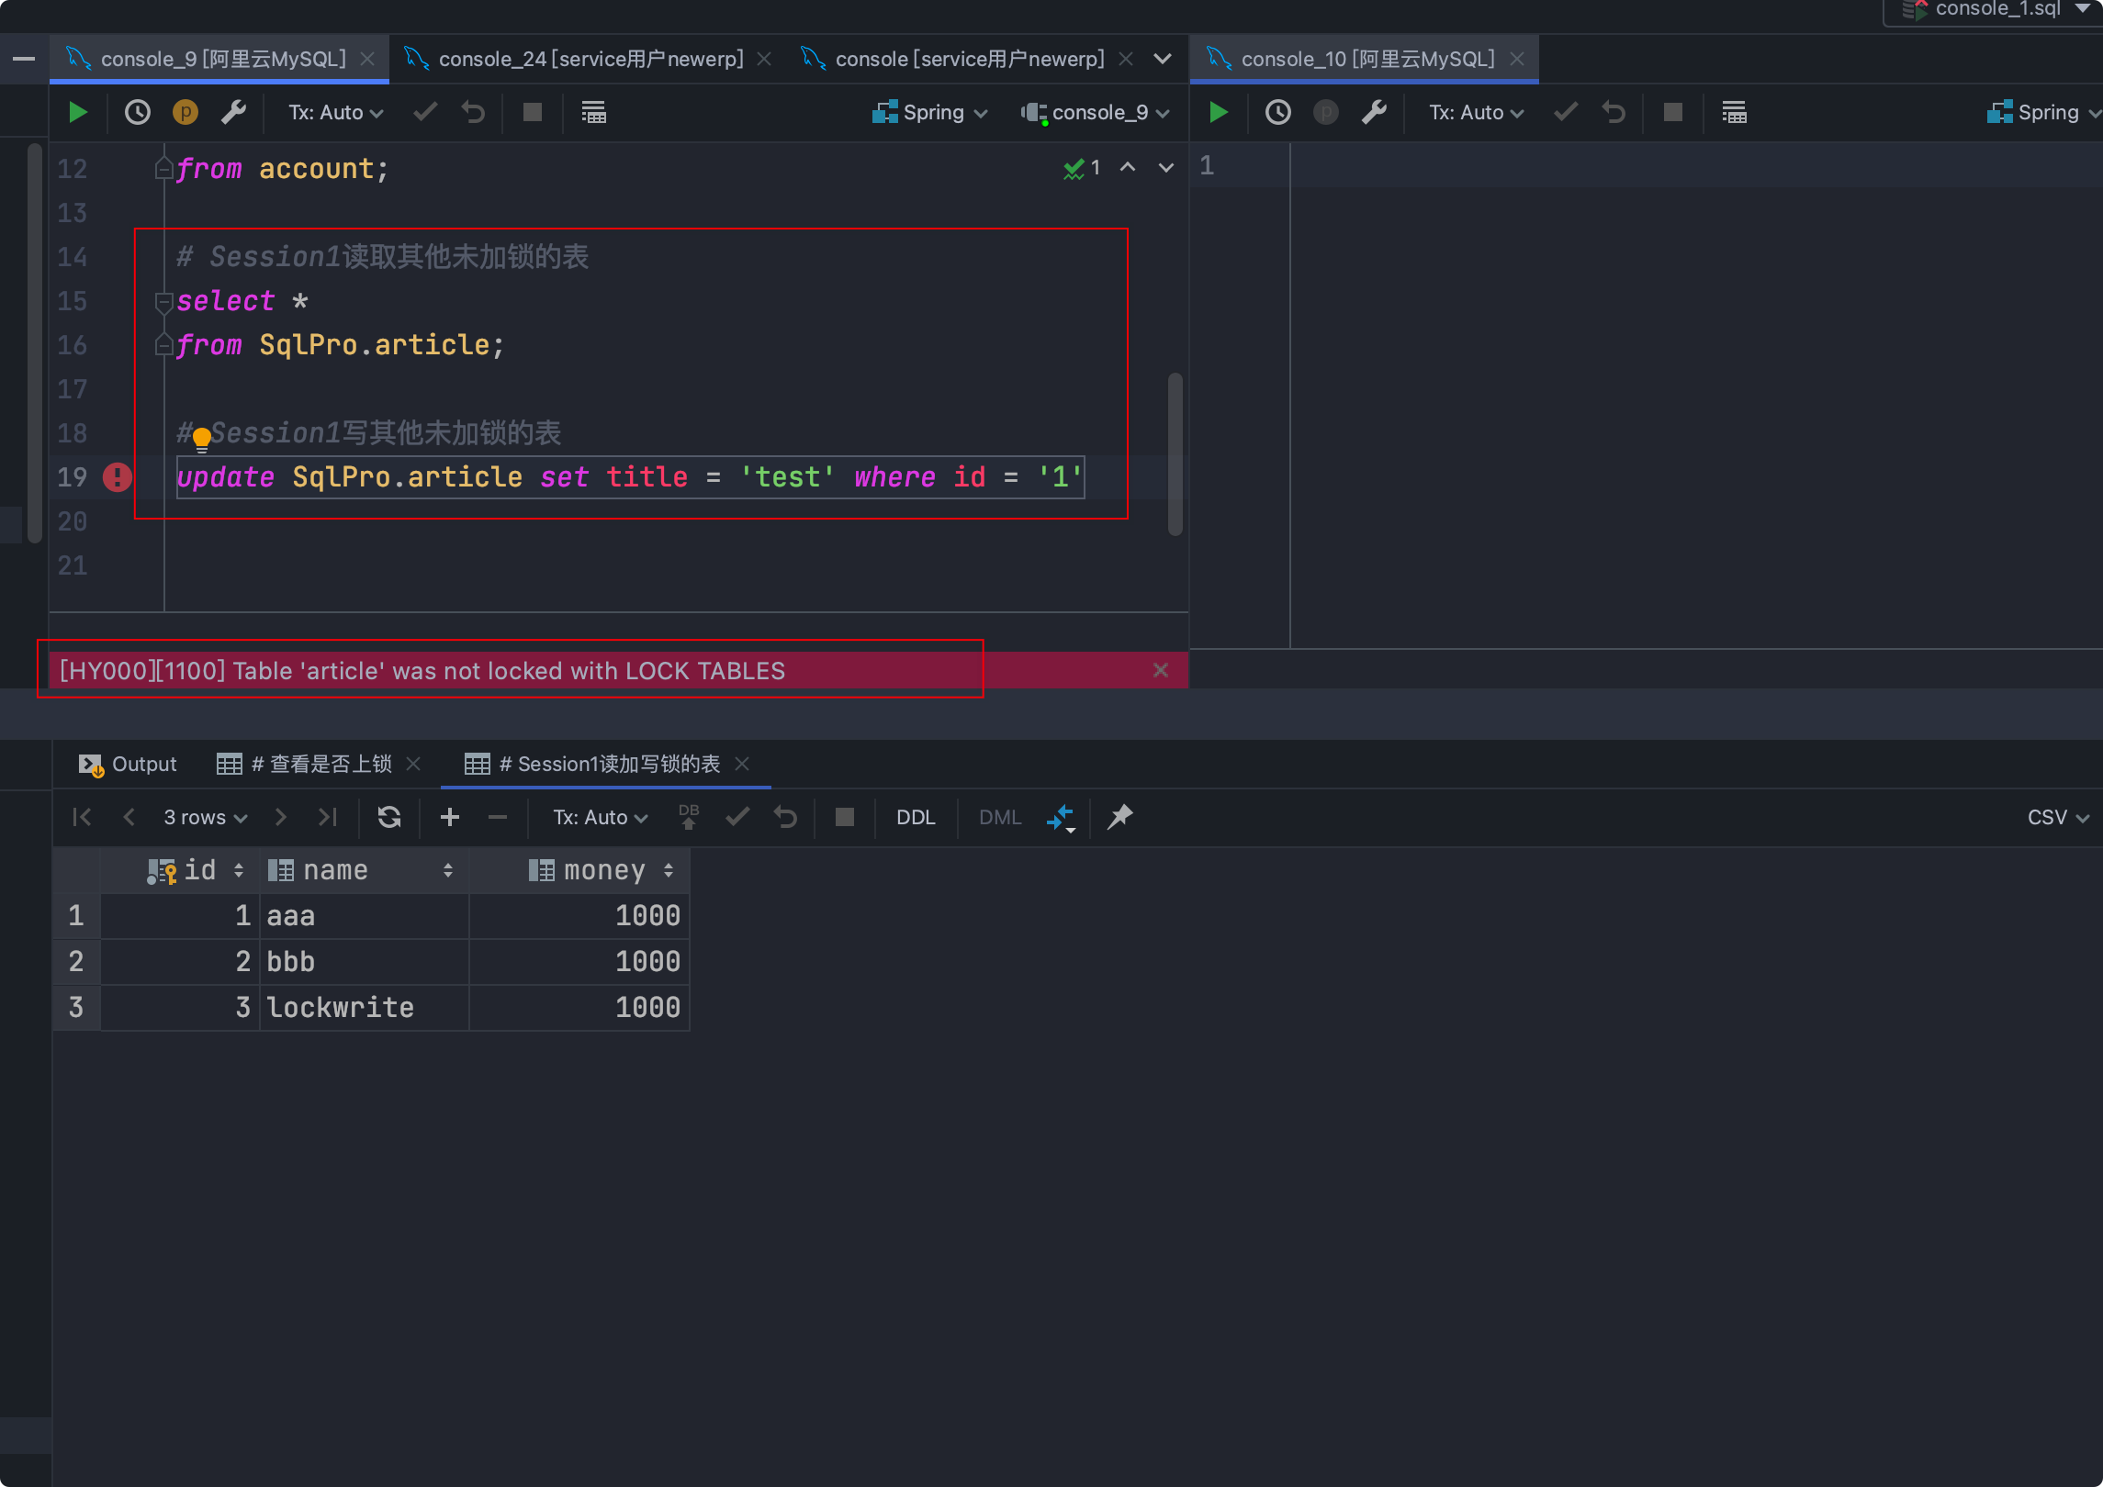Viewport: 2103px width, 1487px height.
Task: Switch to console_24 tab
Action: pos(590,60)
